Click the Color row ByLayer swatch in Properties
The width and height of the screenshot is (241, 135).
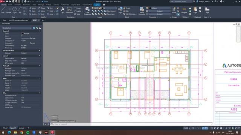coord(22,33)
